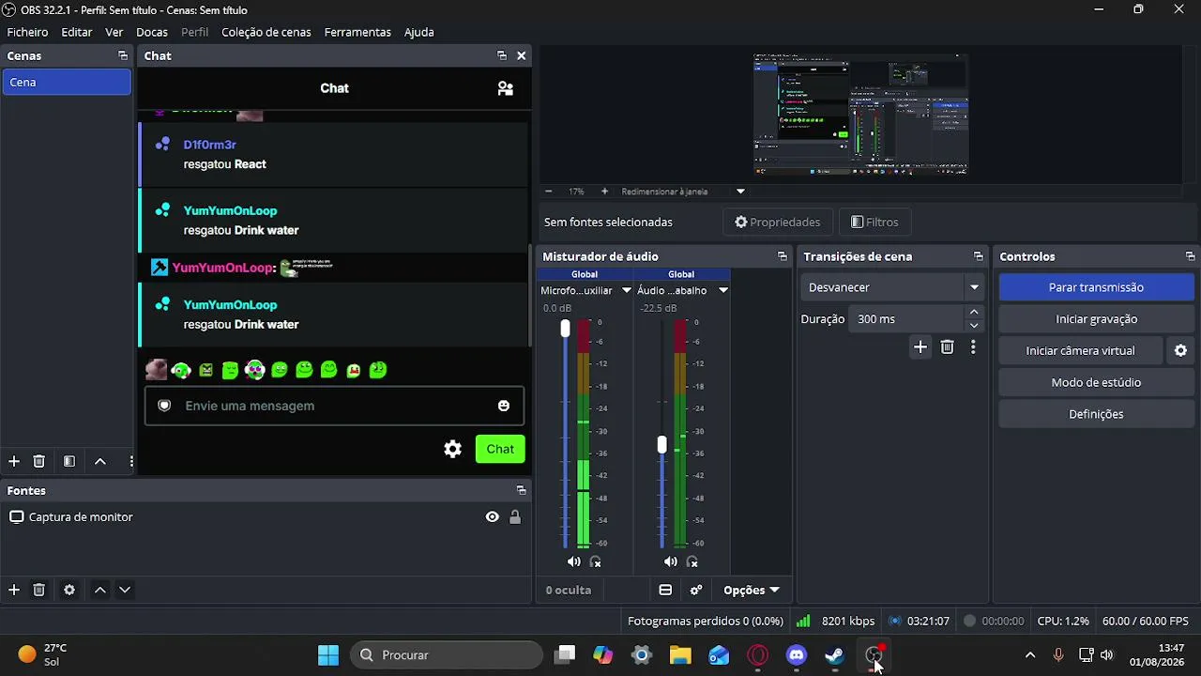
Task: Open the Áudio channel dropdown arrow
Action: 723,290
